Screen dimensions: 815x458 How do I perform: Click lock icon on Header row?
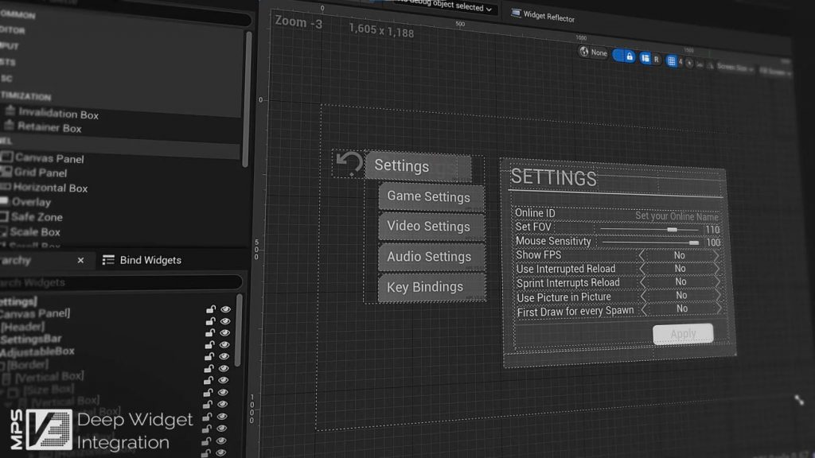tap(210, 333)
